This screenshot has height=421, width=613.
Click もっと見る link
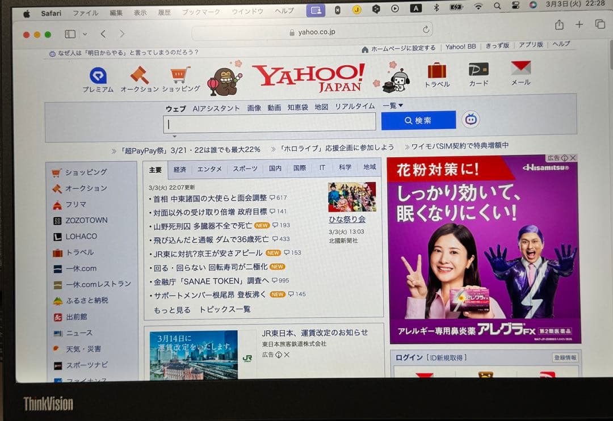(172, 310)
